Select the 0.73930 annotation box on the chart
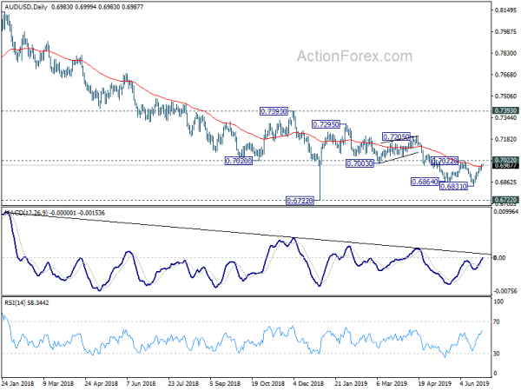 (x=274, y=111)
